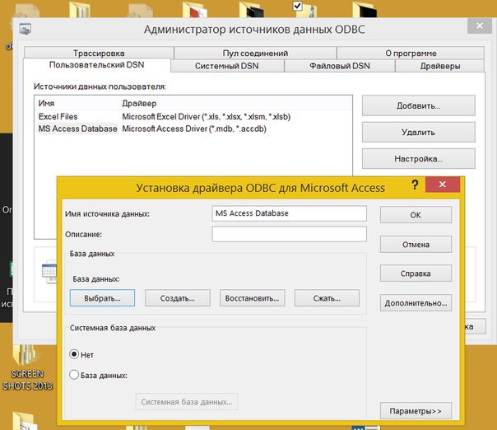Click the Восстановить... button
The width and height of the screenshot is (497, 430).
pyautogui.click(x=253, y=298)
